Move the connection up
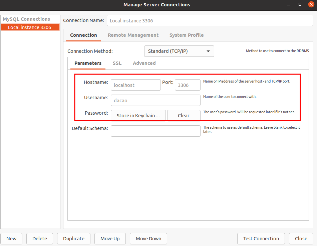Viewport: 317px width, 246px height. (110, 239)
